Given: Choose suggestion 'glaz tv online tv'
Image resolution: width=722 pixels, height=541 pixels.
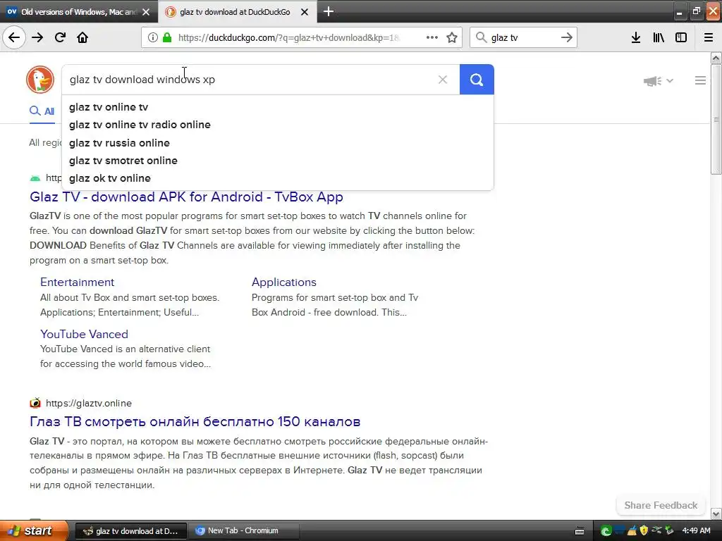Looking at the screenshot, I should [278, 107].
